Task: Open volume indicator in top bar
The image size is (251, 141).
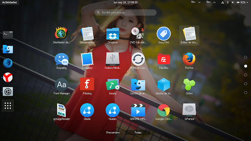Action: click(x=233, y=2)
